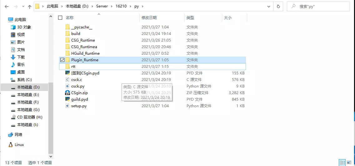
Task: Click the Plugin_Runtime folder name
Action: (x=85, y=60)
